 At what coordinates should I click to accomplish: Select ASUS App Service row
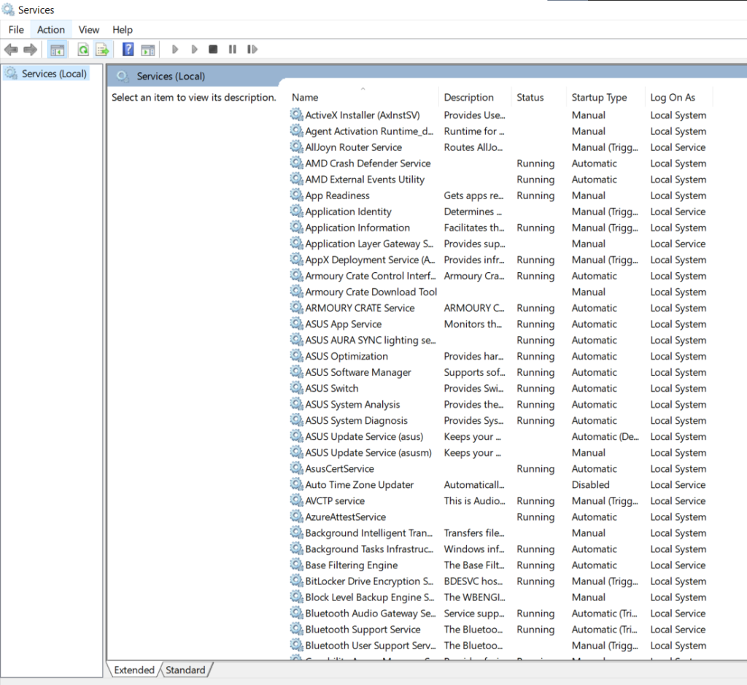[499, 324]
